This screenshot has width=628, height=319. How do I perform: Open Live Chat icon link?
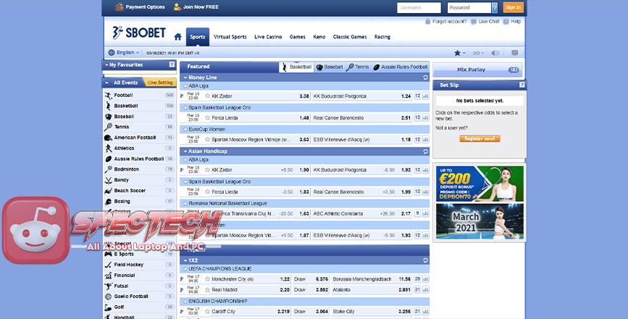474,22
